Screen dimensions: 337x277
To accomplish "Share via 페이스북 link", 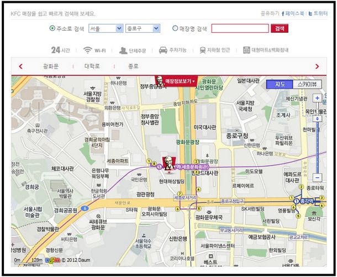I will (293, 14).
